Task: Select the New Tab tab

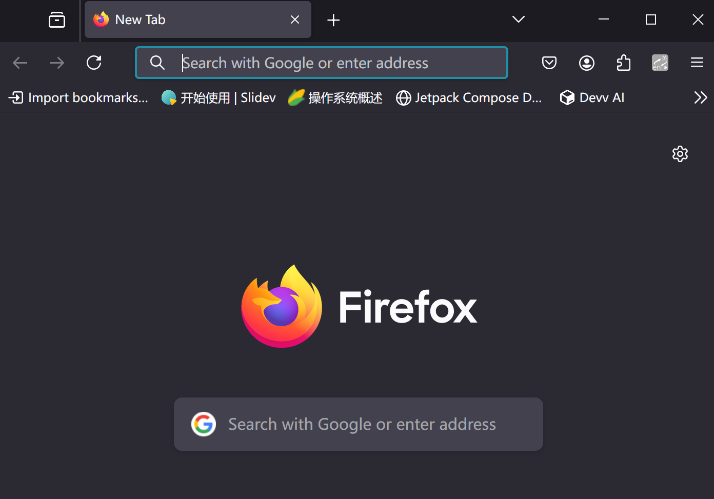Action: pos(185,20)
